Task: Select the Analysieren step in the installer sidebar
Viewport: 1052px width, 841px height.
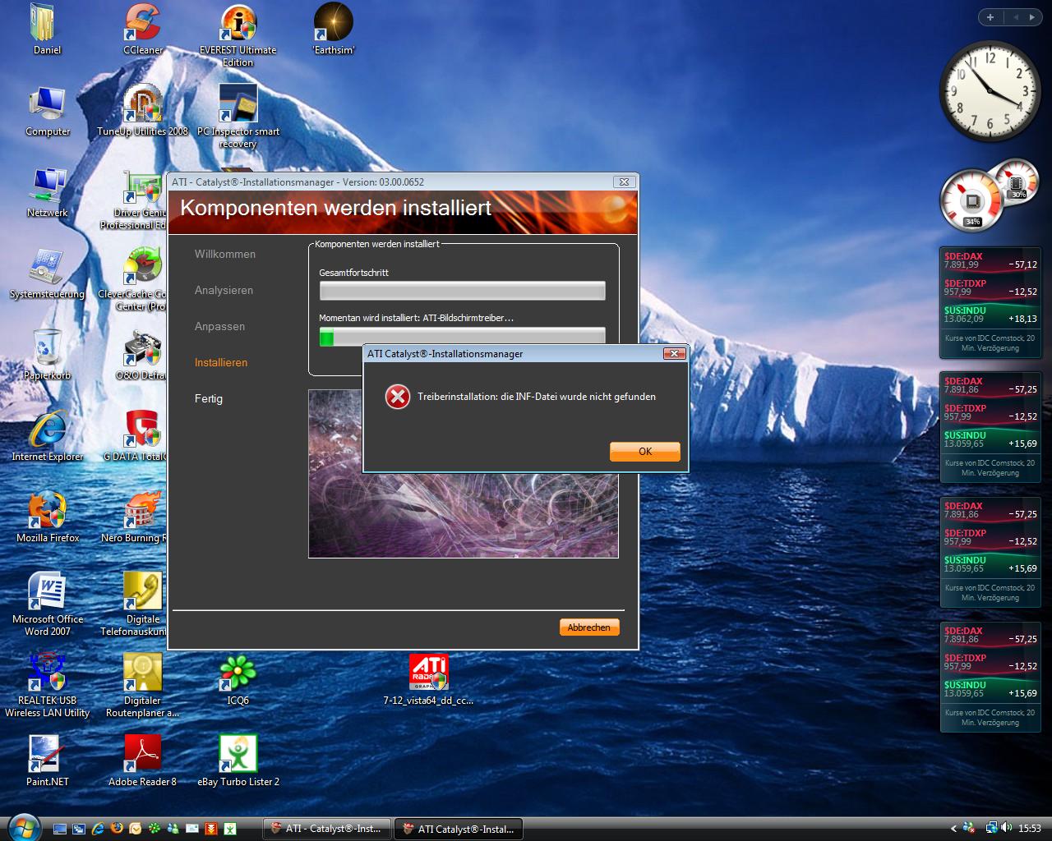Action: [x=224, y=290]
